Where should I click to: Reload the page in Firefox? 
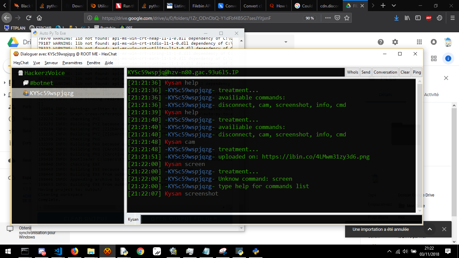tap(29, 18)
